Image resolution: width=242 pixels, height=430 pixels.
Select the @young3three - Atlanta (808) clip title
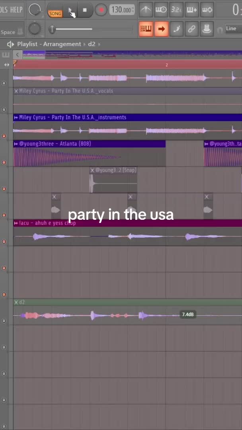pyautogui.click(x=55, y=144)
